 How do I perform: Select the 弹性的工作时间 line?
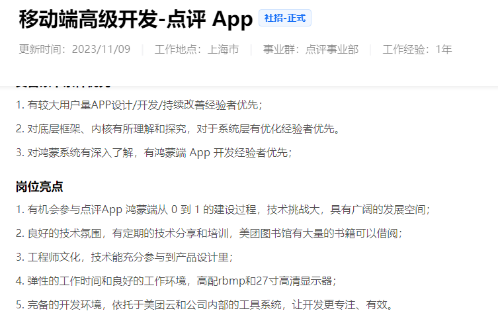(x=177, y=281)
